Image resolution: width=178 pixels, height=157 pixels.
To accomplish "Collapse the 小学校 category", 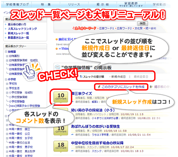I will [6, 79].
